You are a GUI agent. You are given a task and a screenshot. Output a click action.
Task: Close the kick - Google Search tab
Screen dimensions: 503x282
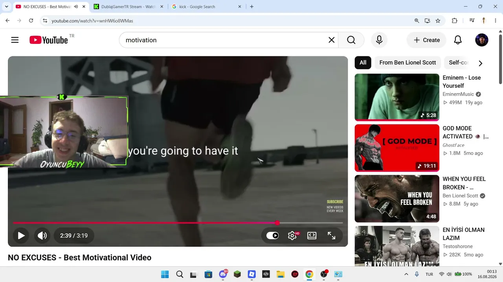point(240,7)
